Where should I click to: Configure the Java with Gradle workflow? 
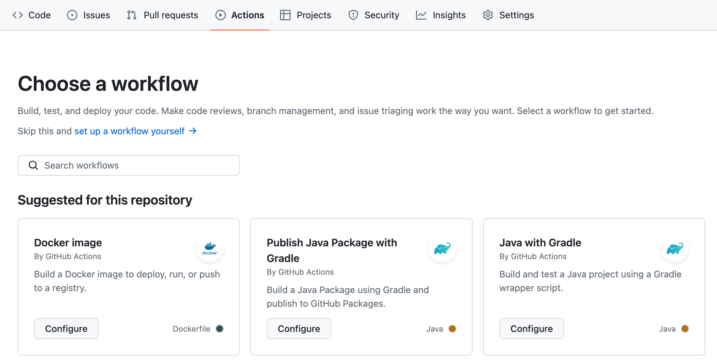[x=531, y=329]
